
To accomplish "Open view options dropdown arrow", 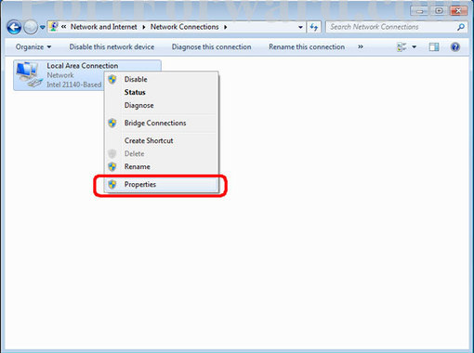I will [x=414, y=47].
